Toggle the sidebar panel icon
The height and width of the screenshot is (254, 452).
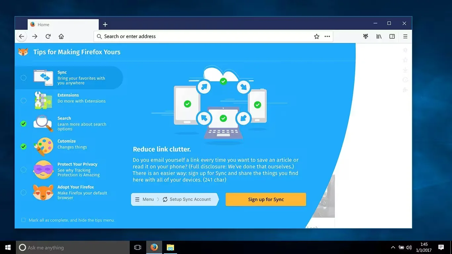click(392, 36)
